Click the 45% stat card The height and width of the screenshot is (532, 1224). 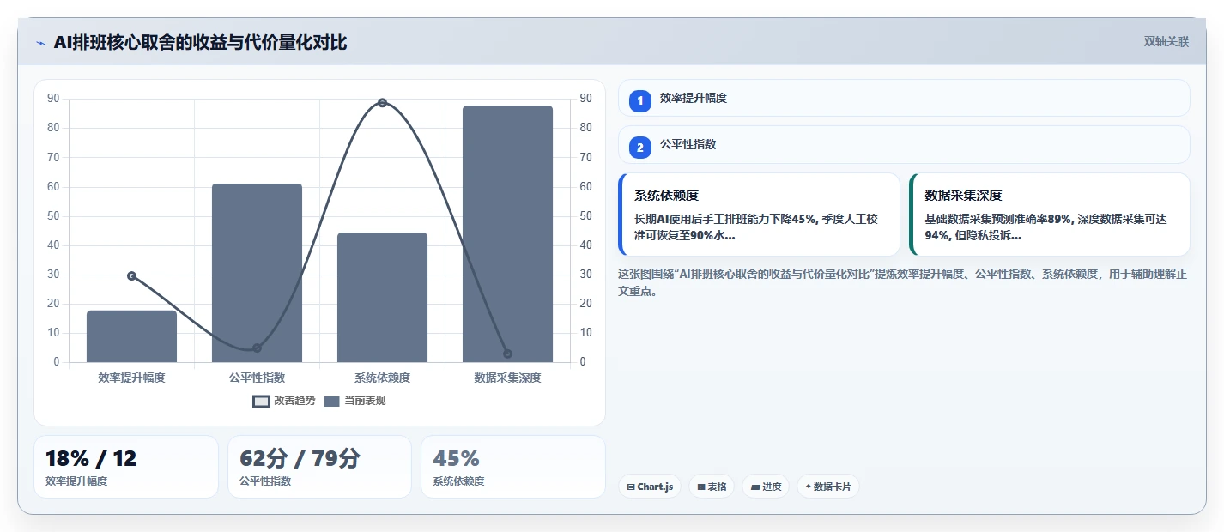coord(513,467)
